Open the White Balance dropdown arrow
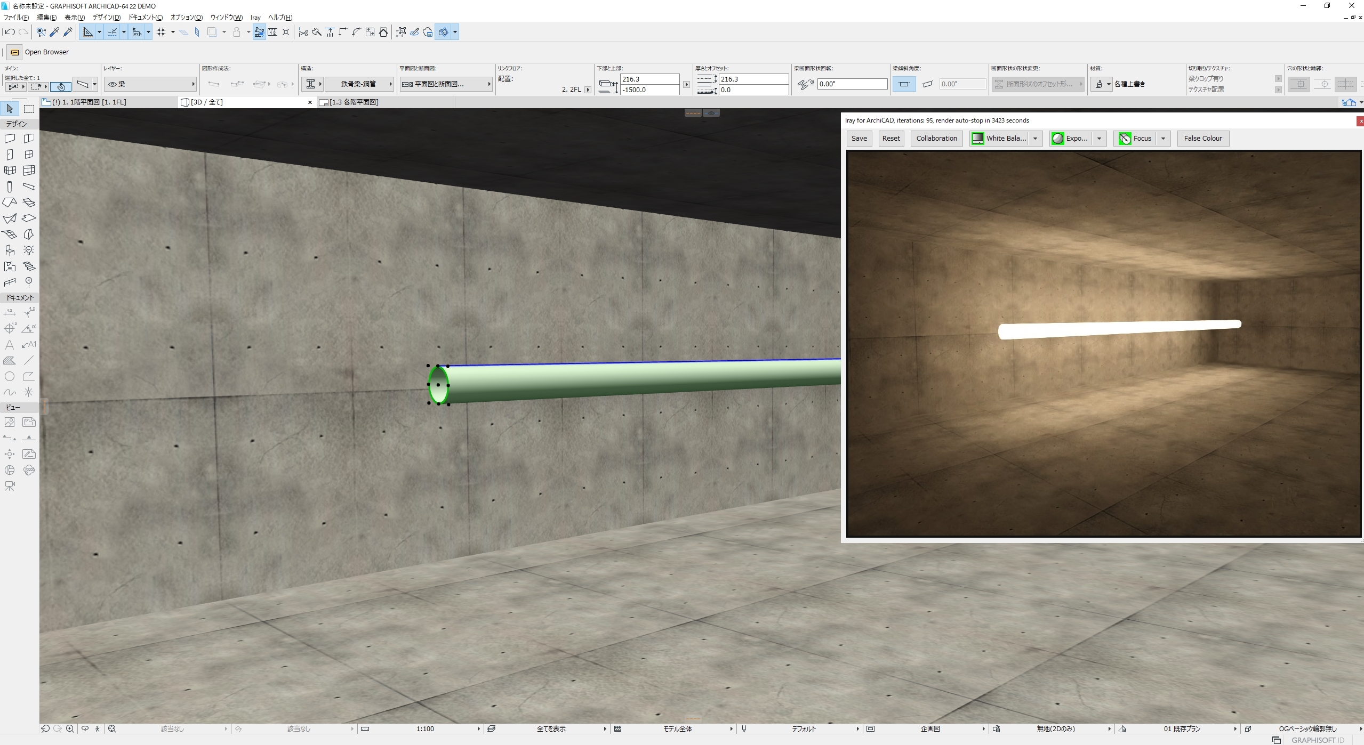The height and width of the screenshot is (745, 1364). click(1035, 139)
